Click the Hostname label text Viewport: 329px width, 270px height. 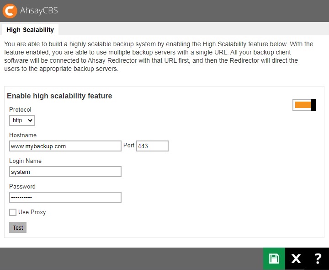[23, 135]
